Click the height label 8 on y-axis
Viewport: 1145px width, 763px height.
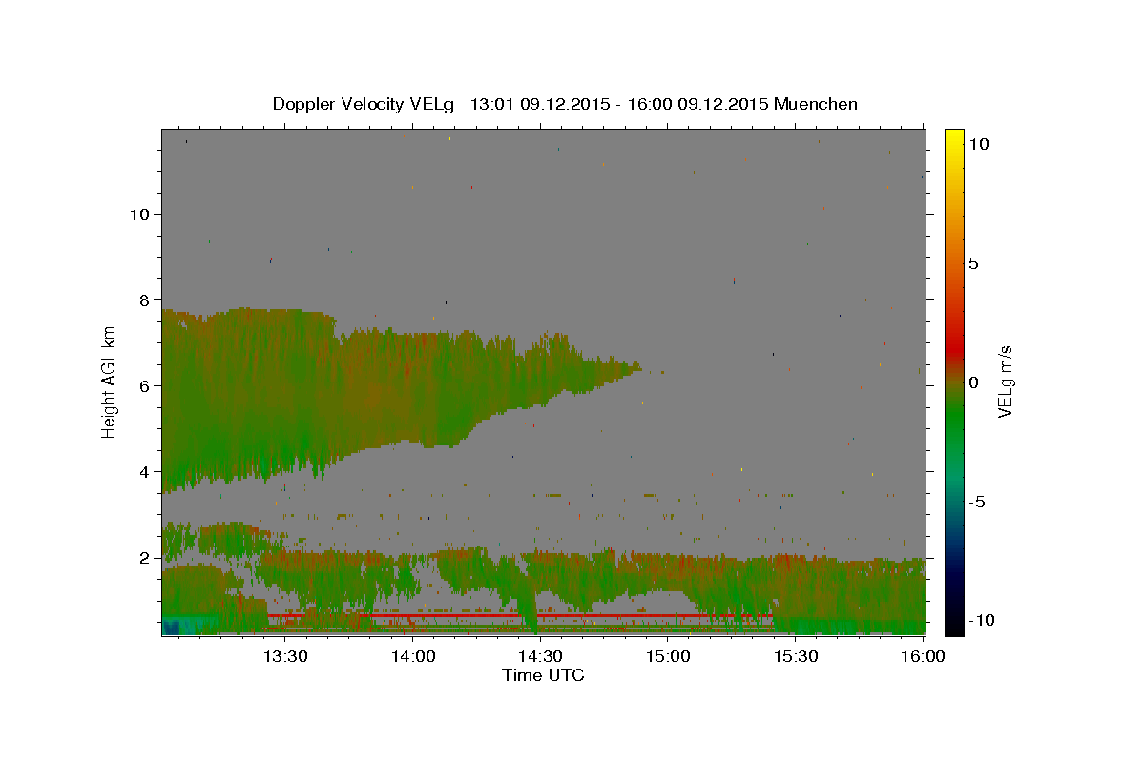[x=145, y=299]
